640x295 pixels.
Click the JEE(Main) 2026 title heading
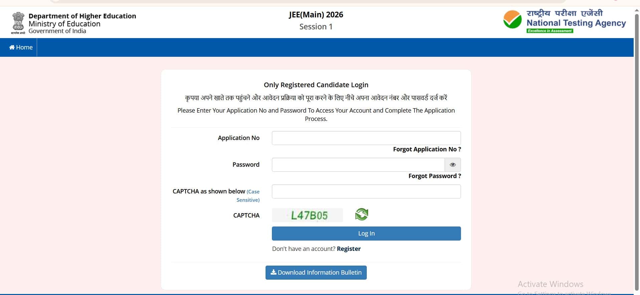point(316,15)
